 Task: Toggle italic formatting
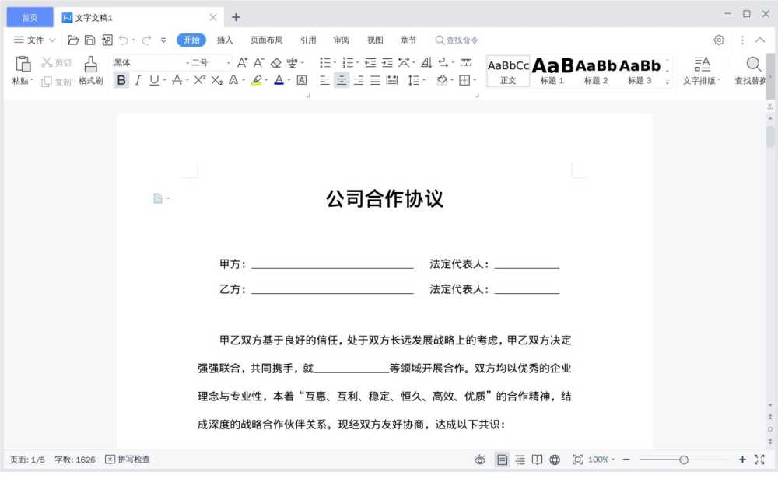[x=138, y=79]
